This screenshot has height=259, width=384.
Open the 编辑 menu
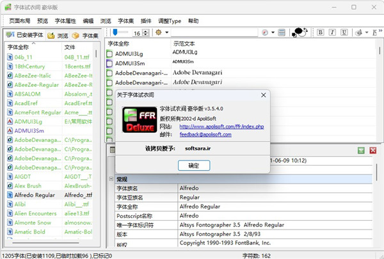point(88,21)
